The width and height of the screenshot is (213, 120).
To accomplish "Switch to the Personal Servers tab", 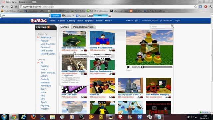I will click(83, 27).
